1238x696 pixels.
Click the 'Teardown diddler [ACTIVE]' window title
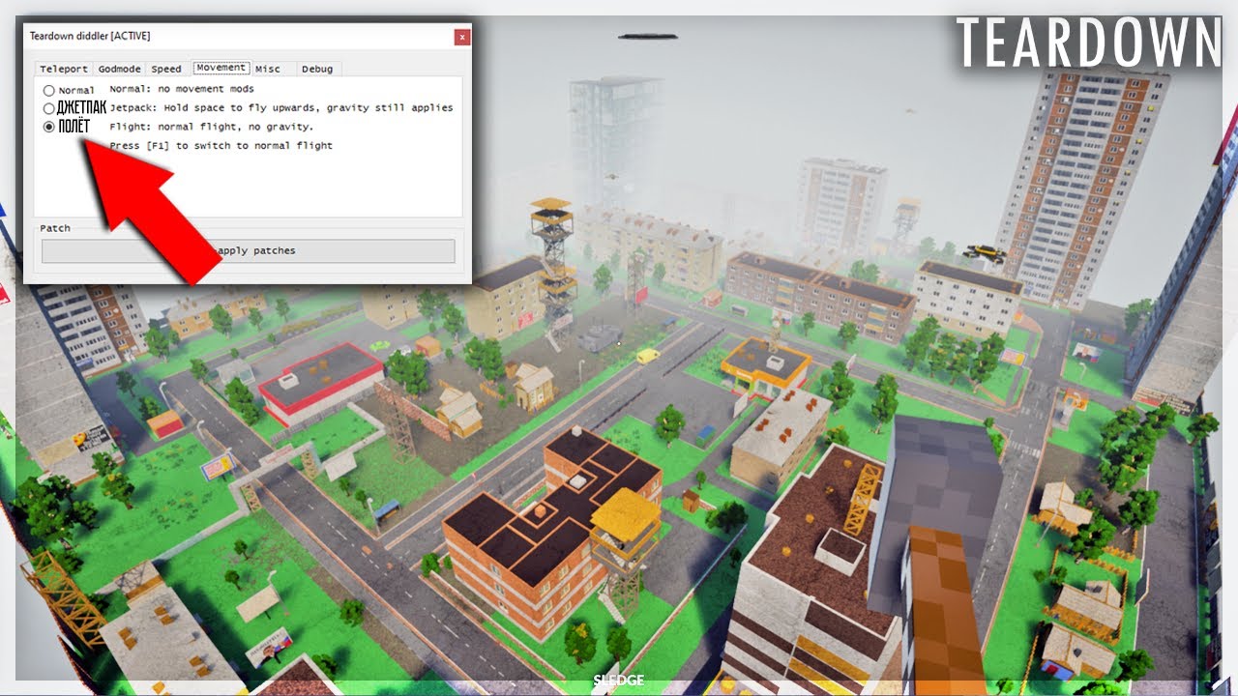tap(90, 37)
